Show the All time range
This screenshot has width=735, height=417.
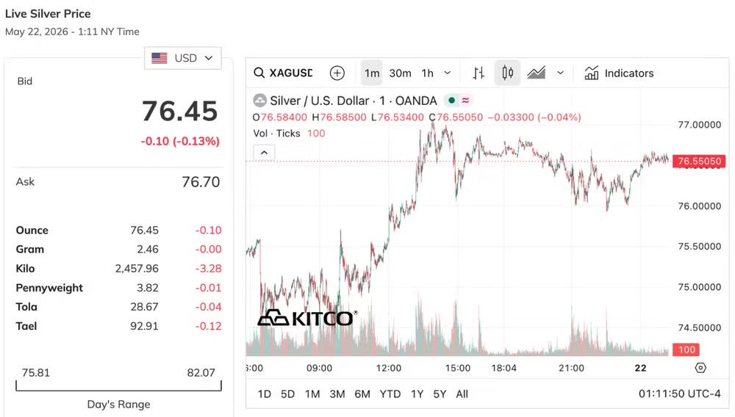pyautogui.click(x=462, y=394)
